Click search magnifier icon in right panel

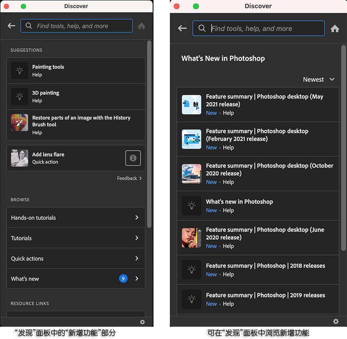click(x=202, y=28)
